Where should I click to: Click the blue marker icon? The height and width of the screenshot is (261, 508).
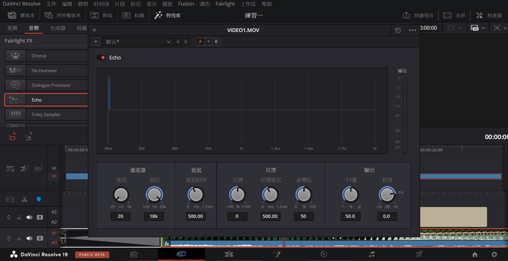point(38,199)
